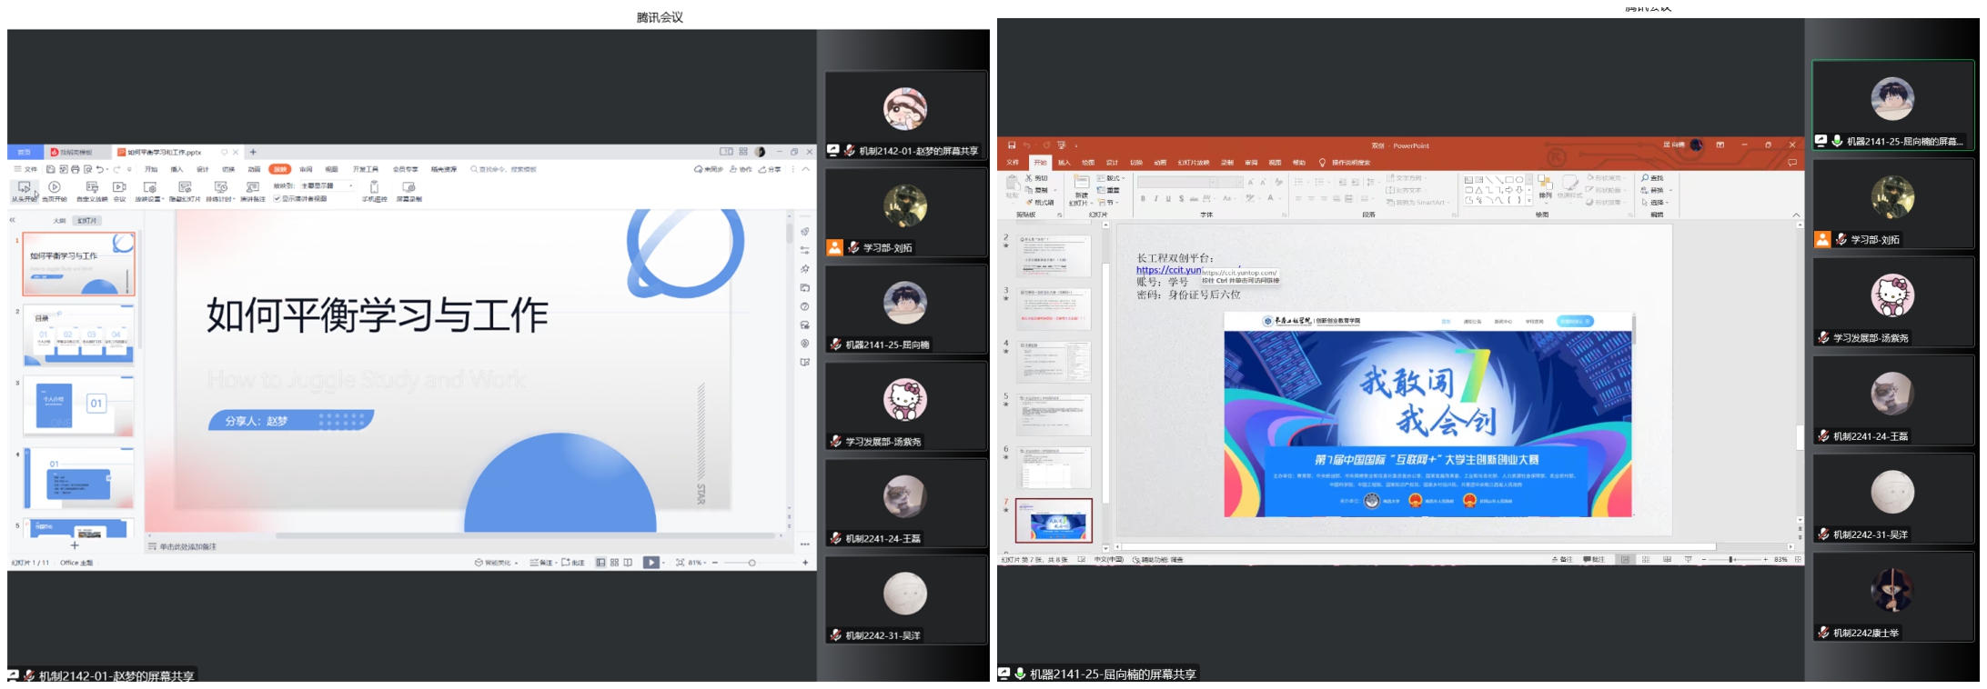Click the WPS search box 查找命令
This screenshot has width=1987, height=689.
pos(504,169)
